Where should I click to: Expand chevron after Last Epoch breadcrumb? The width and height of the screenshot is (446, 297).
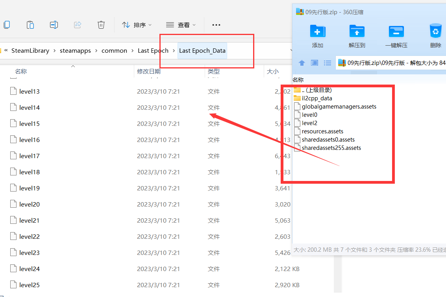174,51
